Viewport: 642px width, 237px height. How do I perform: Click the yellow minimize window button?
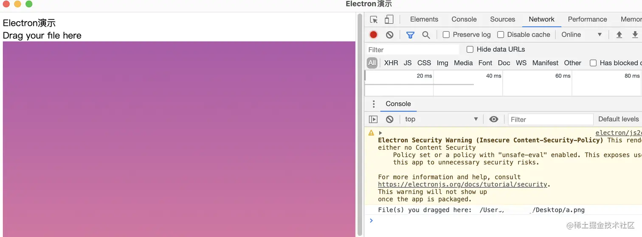click(17, 4)
